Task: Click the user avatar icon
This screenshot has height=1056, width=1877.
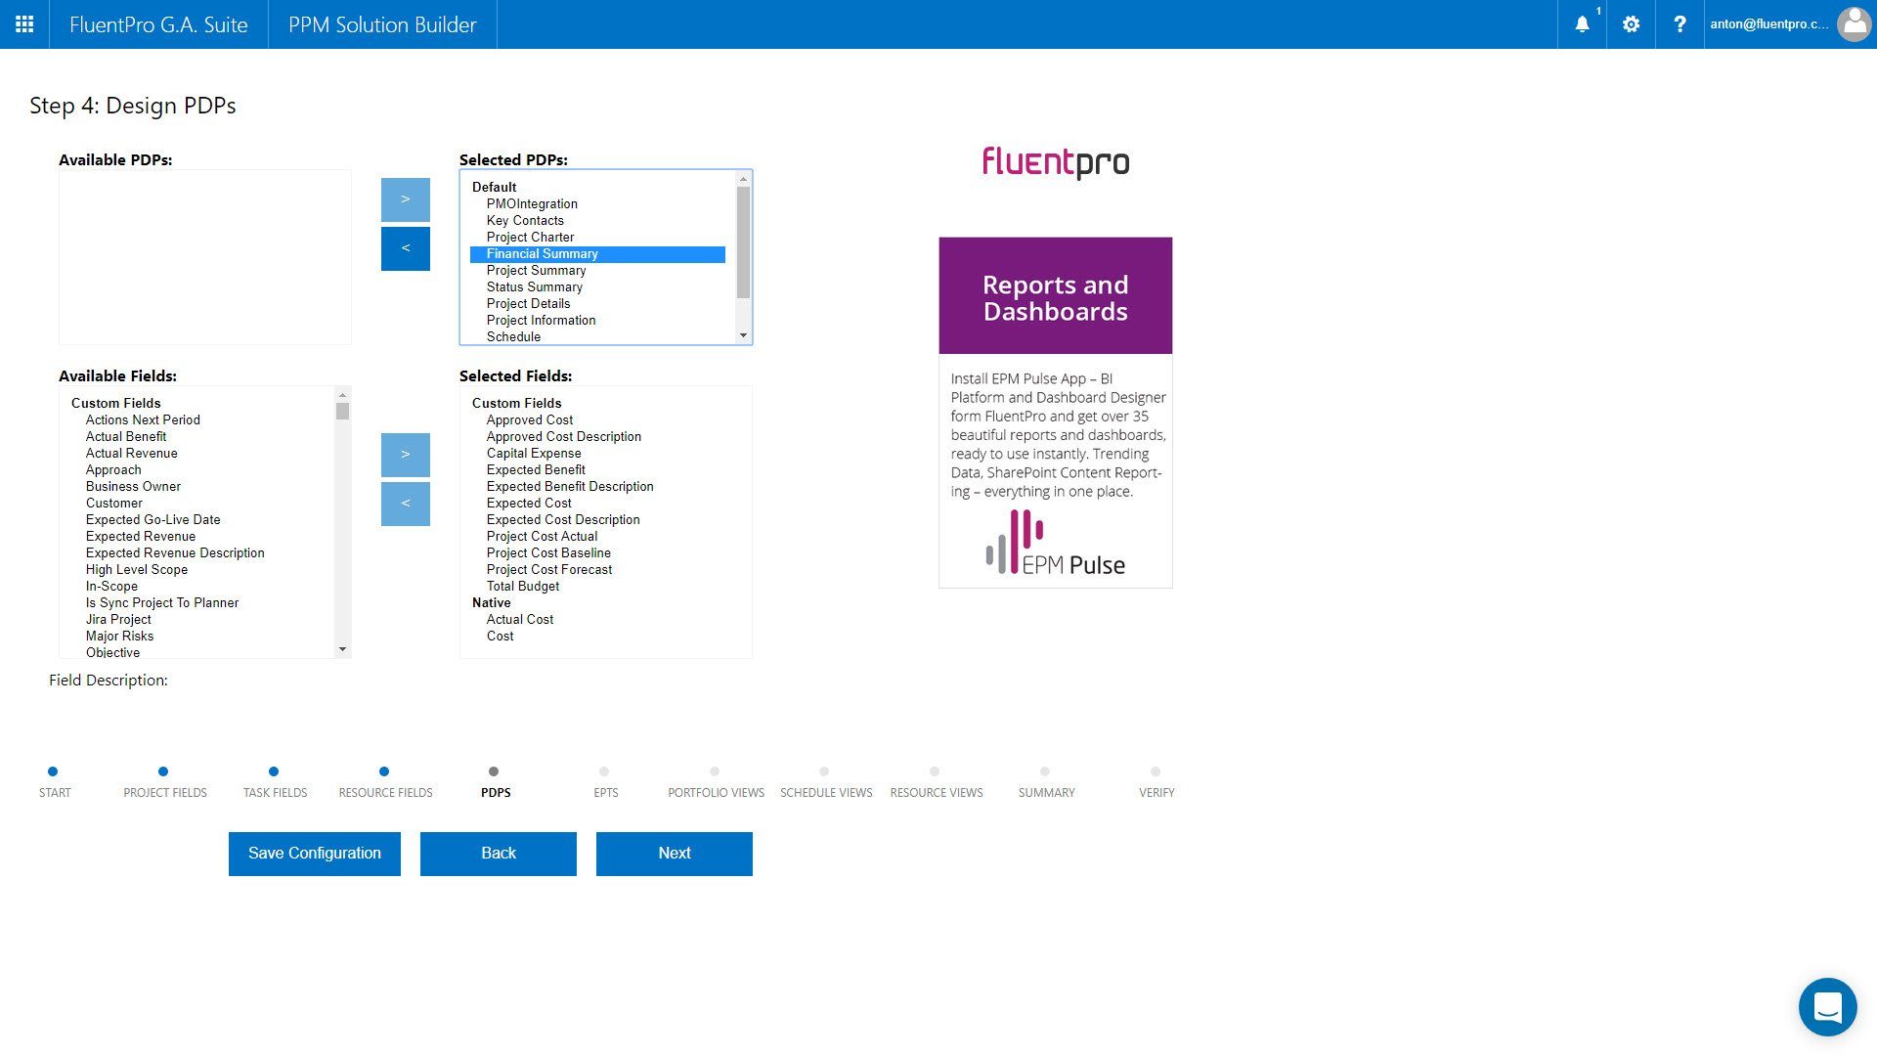Action: tap(1854, 24)
